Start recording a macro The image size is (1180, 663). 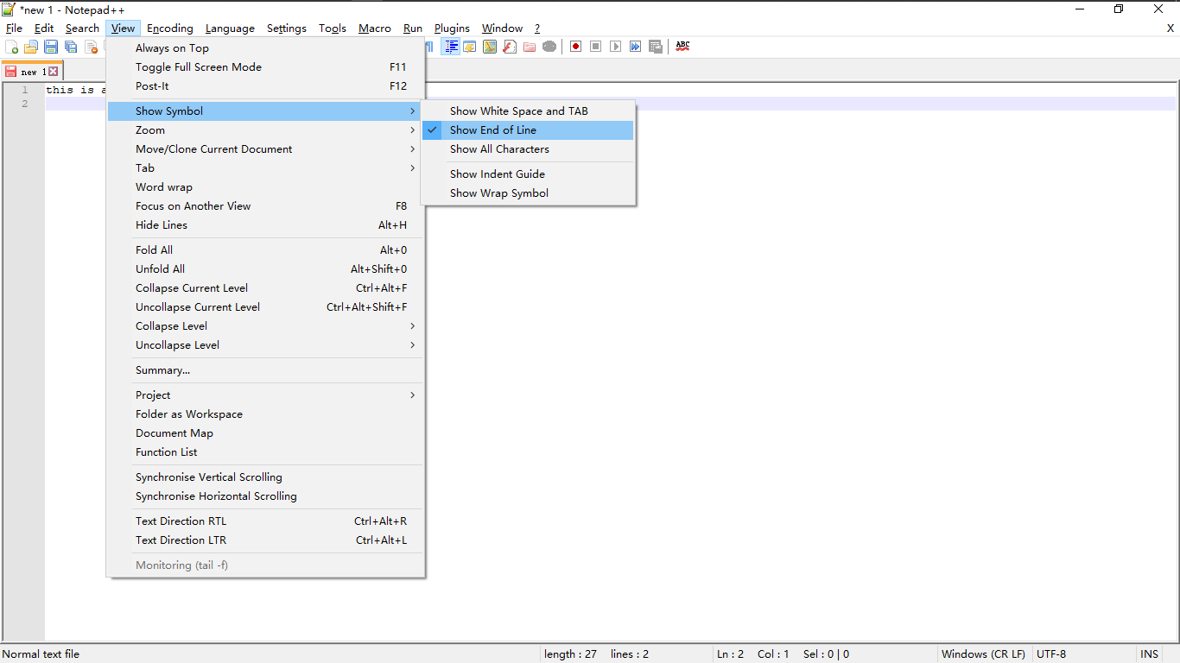[575, 46]
